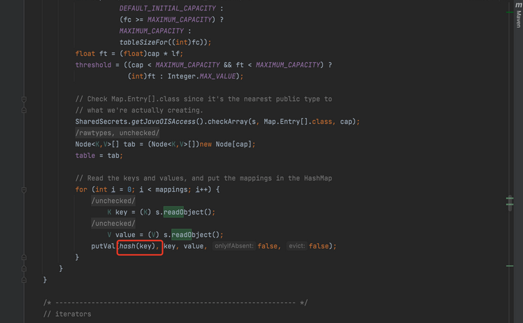Screen dimensions: 523x323
Task: Click the 'evict:' parameter hint
Action: (297, 246)
